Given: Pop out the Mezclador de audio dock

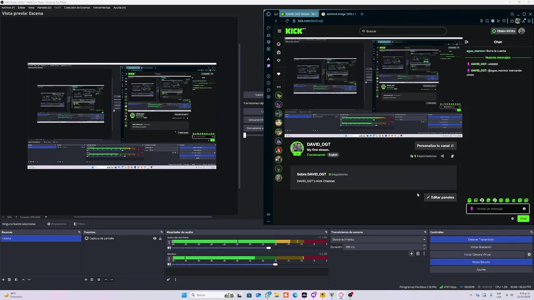Looking at the screenshot, I should point(326,232).
